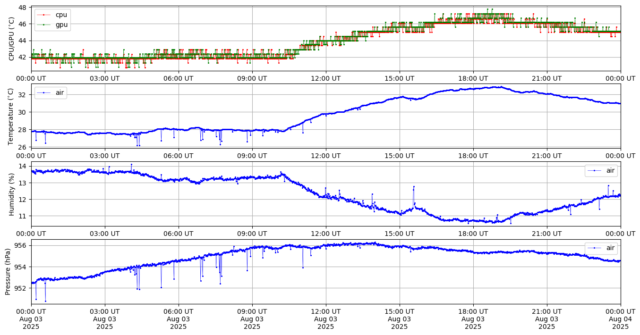
Task: Click the 12 tick on the Humidity axis
Action: click(23, 199)
